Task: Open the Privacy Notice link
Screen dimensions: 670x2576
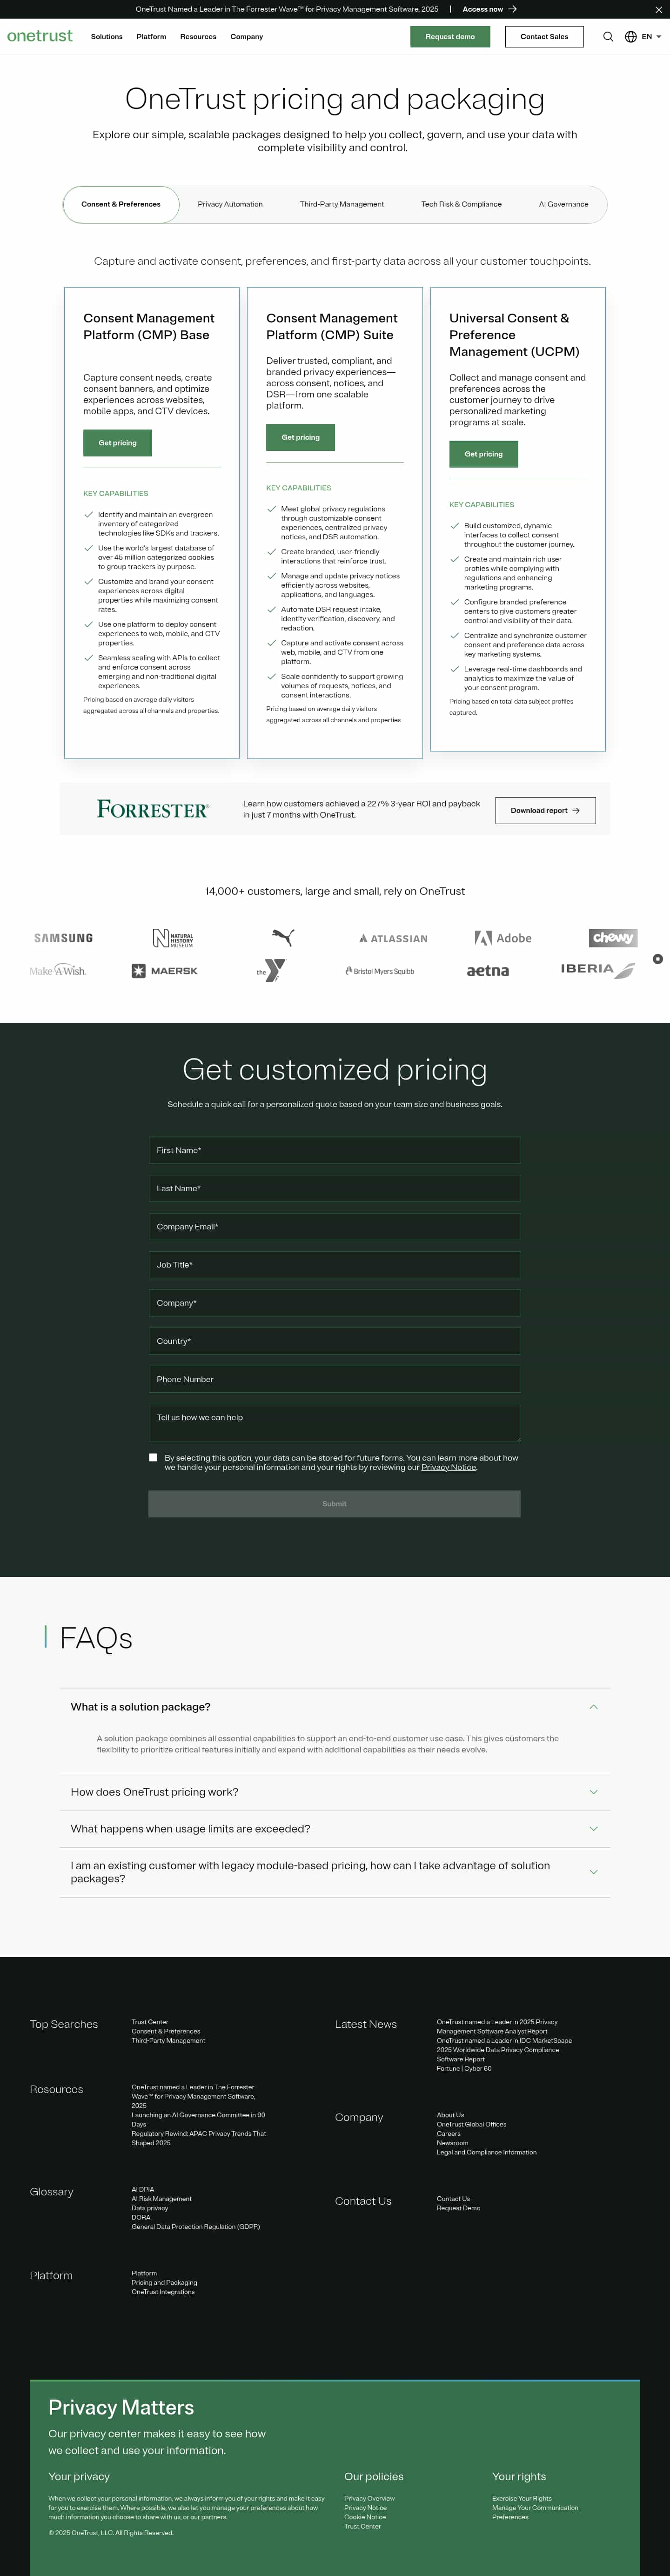Action: pyautogui.click(x=448, y=1467)
